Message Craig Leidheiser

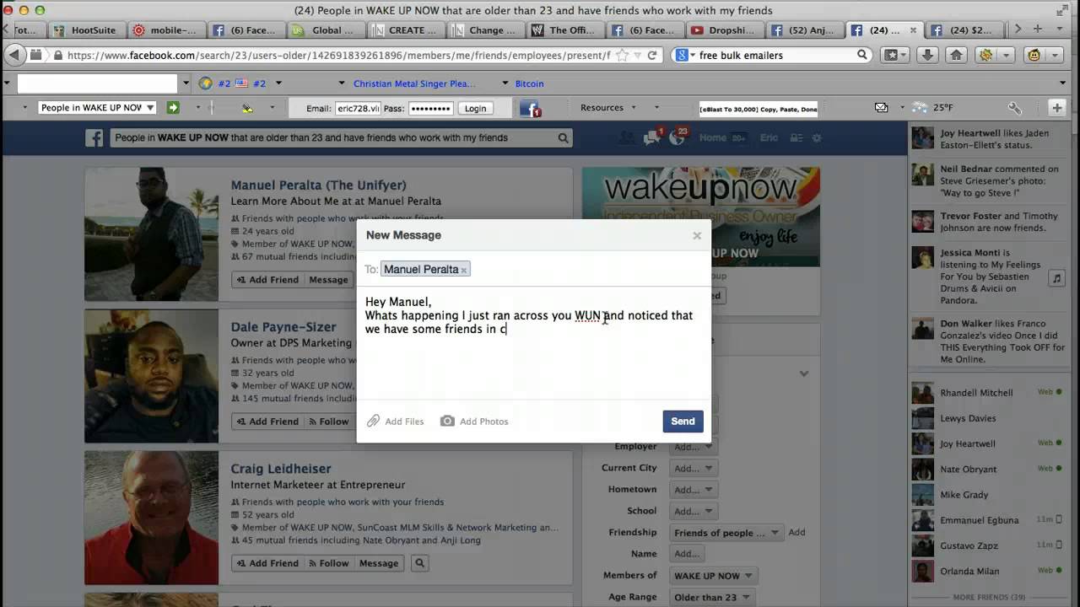379,563
